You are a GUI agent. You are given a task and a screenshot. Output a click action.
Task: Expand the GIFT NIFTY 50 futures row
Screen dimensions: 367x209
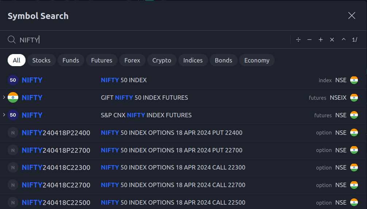[4, 98]
